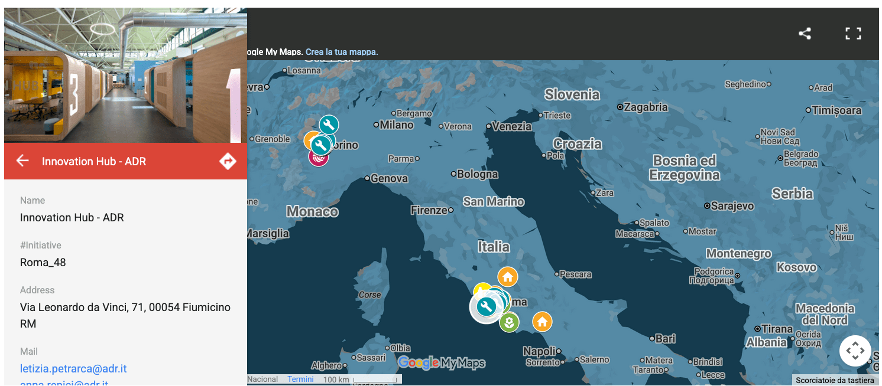Click the green flower marker south of Roma

pos(509,322)
